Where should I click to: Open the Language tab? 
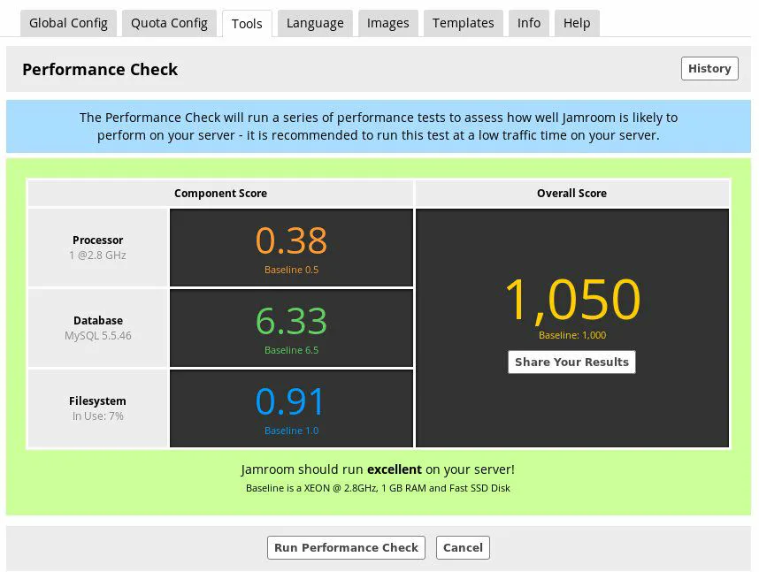pos(315,23)
